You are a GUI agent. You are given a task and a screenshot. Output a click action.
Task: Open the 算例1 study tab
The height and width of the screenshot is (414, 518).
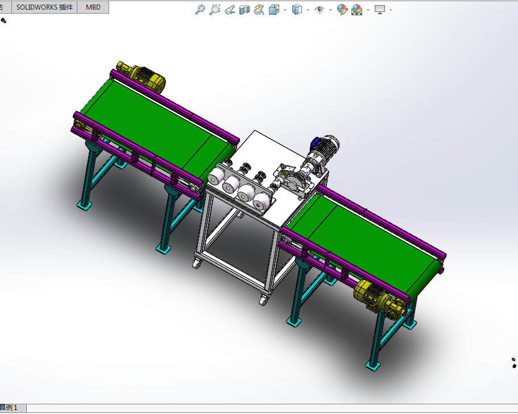[x=9, y=408]
